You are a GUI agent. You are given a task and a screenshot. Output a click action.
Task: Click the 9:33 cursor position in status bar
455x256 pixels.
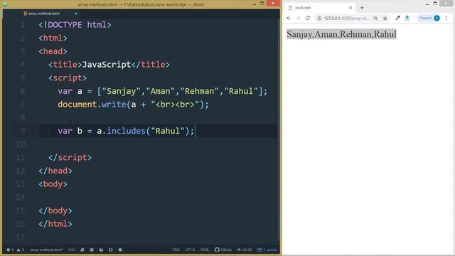(x=71, y=250)
